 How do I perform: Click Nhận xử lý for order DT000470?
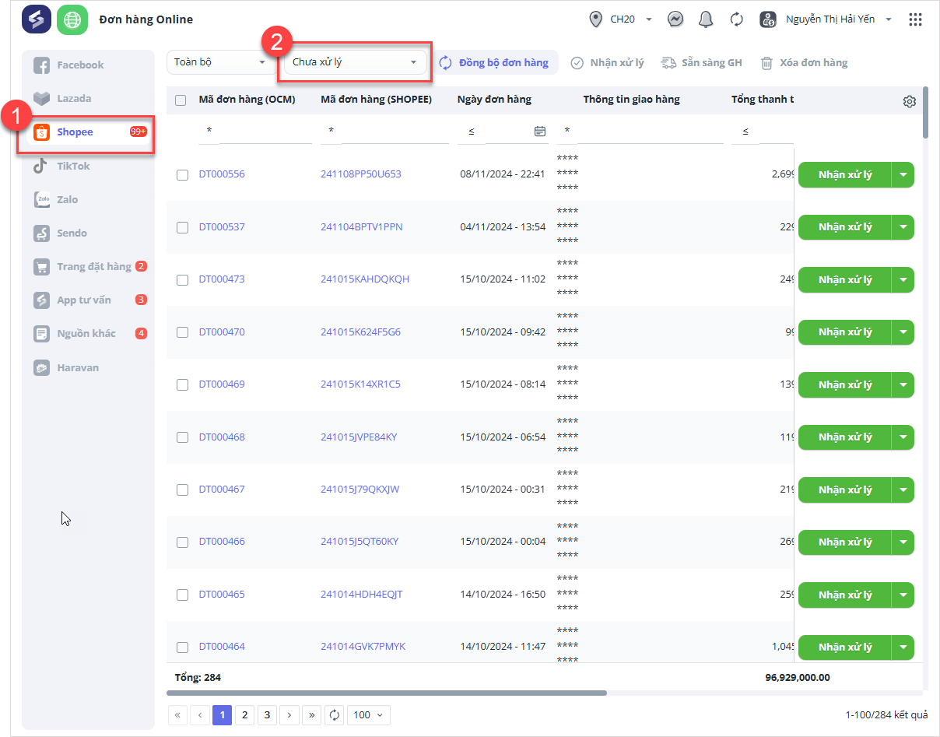(845, 332)
